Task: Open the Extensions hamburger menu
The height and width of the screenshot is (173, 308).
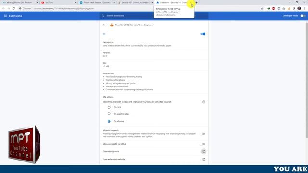Action: pyautogui.click(x=5, y=16)
